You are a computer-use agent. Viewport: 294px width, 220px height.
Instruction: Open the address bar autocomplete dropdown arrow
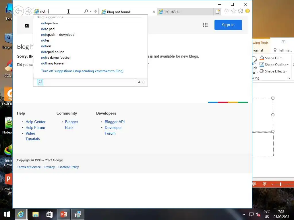tap(90, 11)
